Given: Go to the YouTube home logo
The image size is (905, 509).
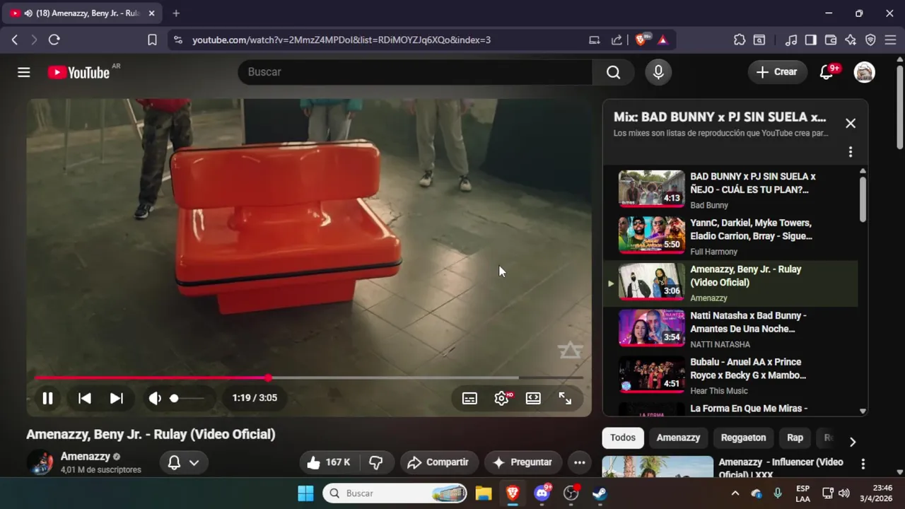Looking at the screenshot, I should pos(78,72).
